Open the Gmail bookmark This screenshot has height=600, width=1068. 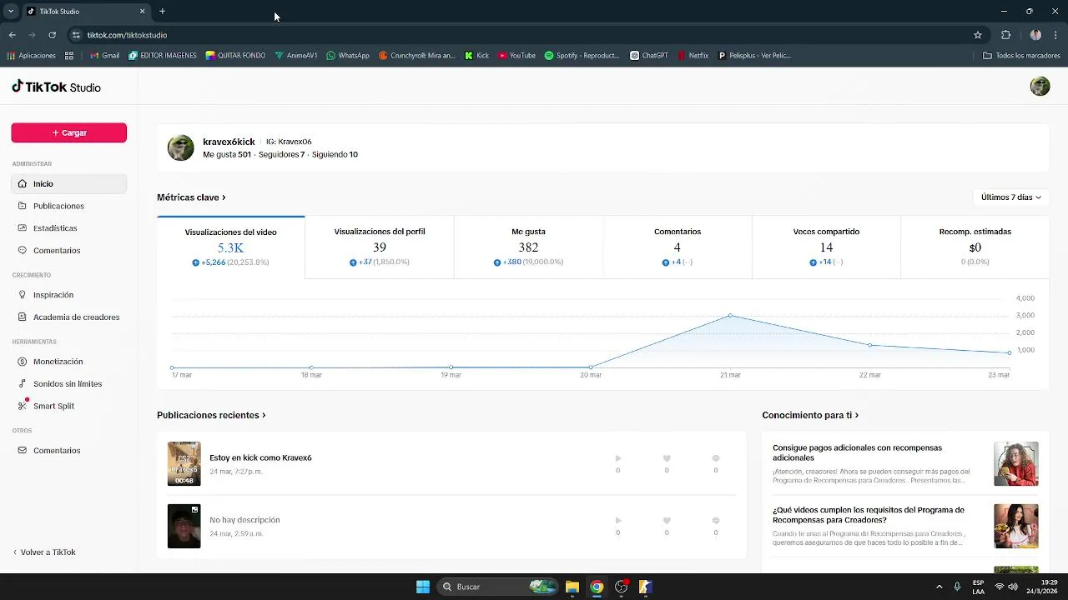[x=104, y=56]
